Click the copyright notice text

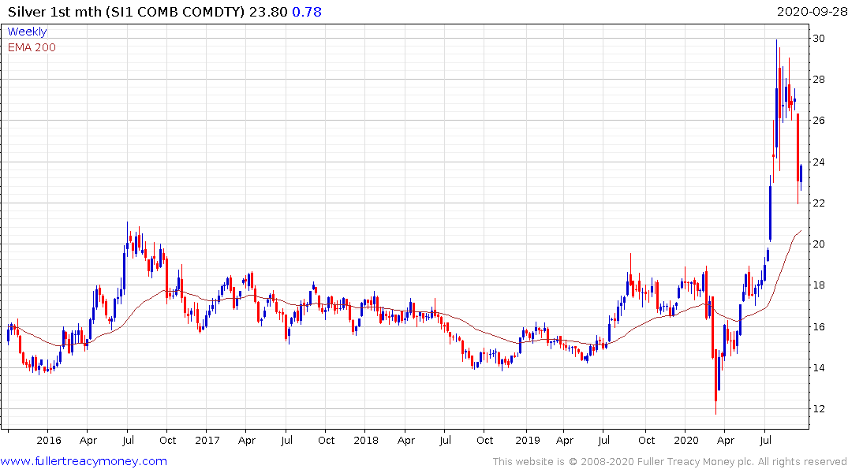[670, 461]
